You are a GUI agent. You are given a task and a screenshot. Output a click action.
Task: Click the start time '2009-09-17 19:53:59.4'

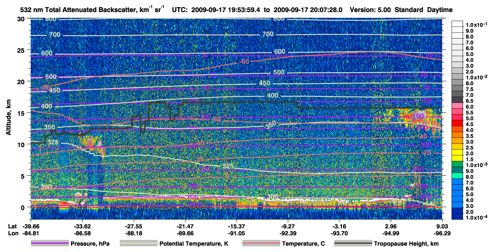(x=227, y=10)
